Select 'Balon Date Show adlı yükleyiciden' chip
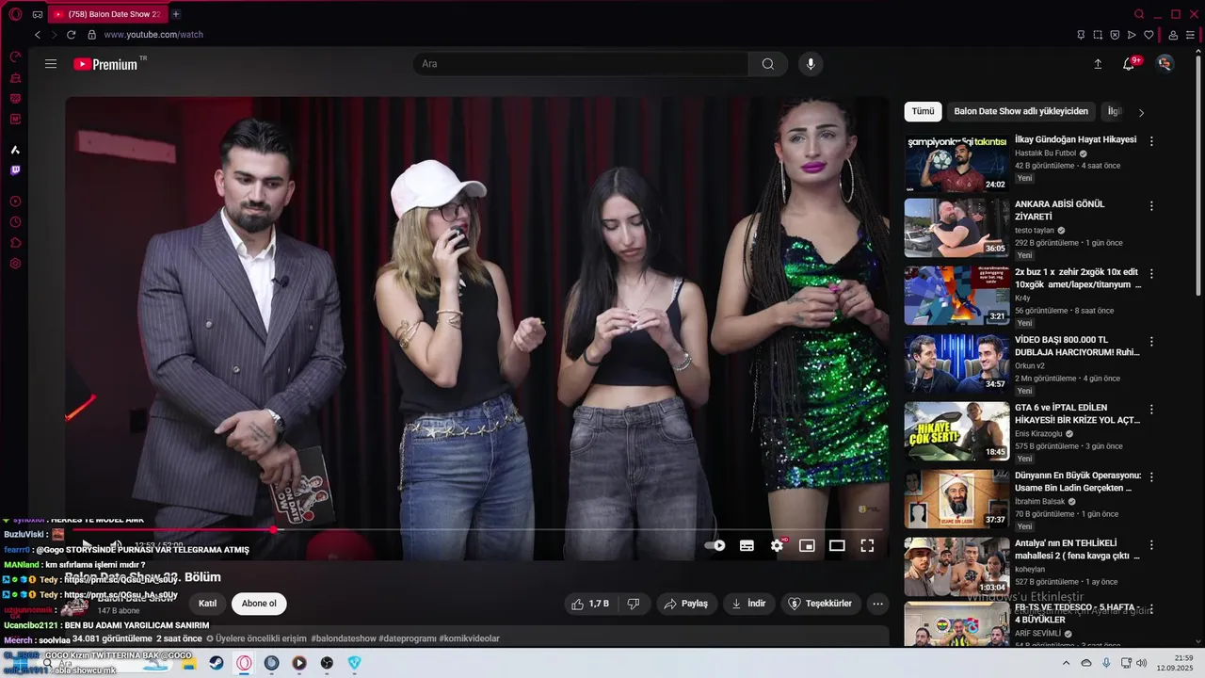 point(1020,111)
